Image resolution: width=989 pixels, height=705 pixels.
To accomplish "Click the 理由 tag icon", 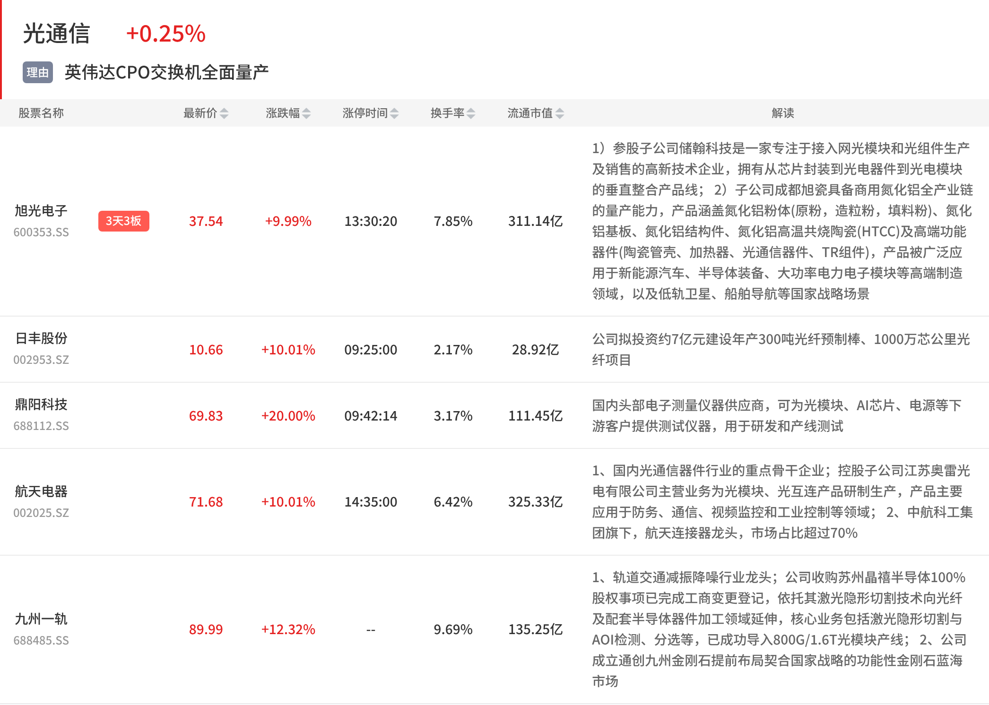I will tap(38, 72).
